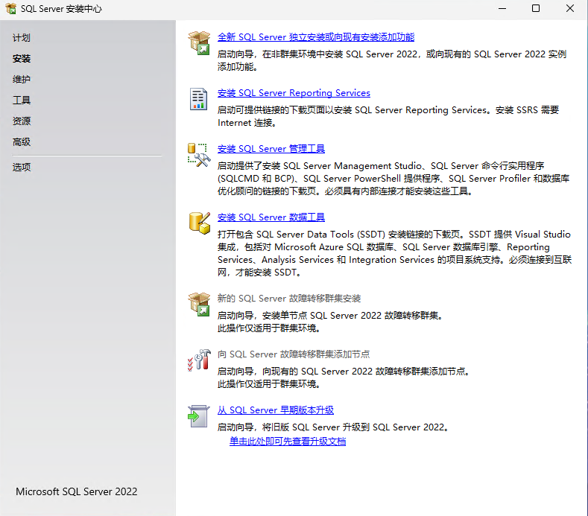588x516 pixels.
Task: Click the 早期版本升级 green arrow icon
Action: click(199, 416)
